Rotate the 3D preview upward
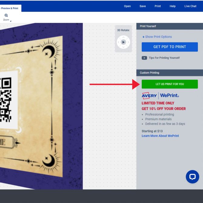The height and width of the screenshot is (203, 203). [x=123, y=37]
